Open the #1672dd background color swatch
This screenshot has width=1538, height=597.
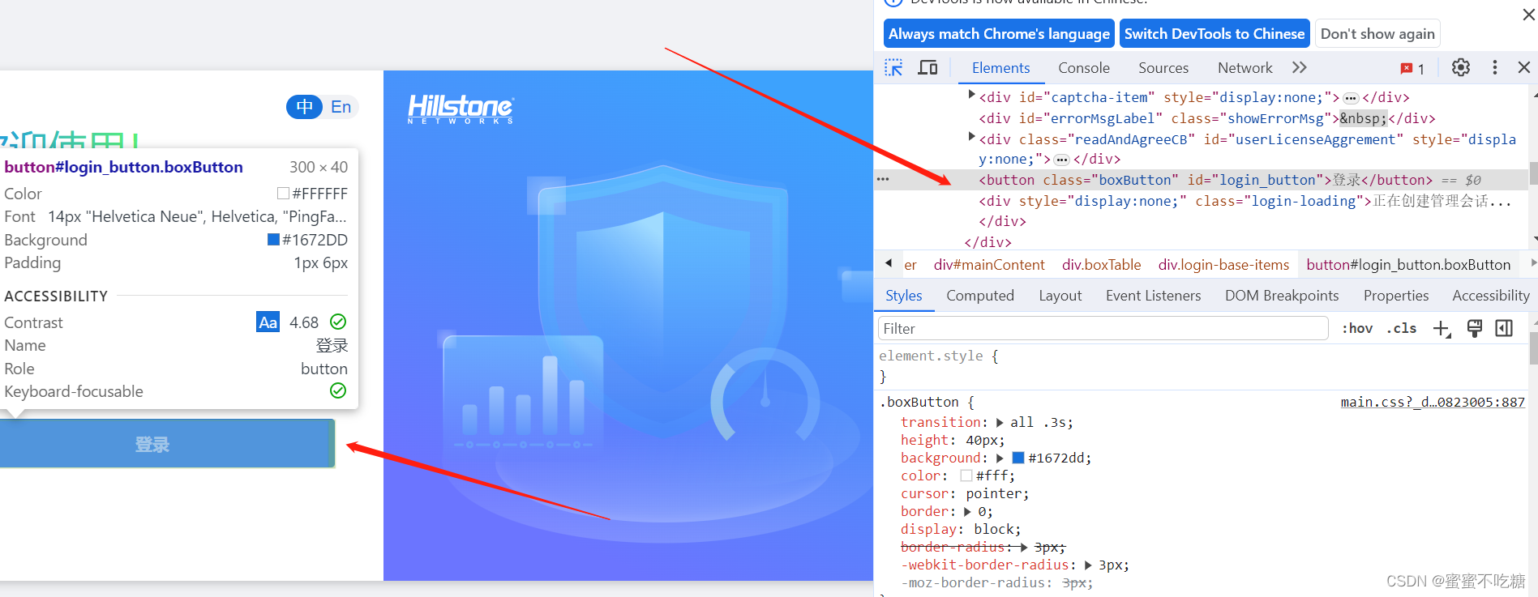pos(1017,458)
